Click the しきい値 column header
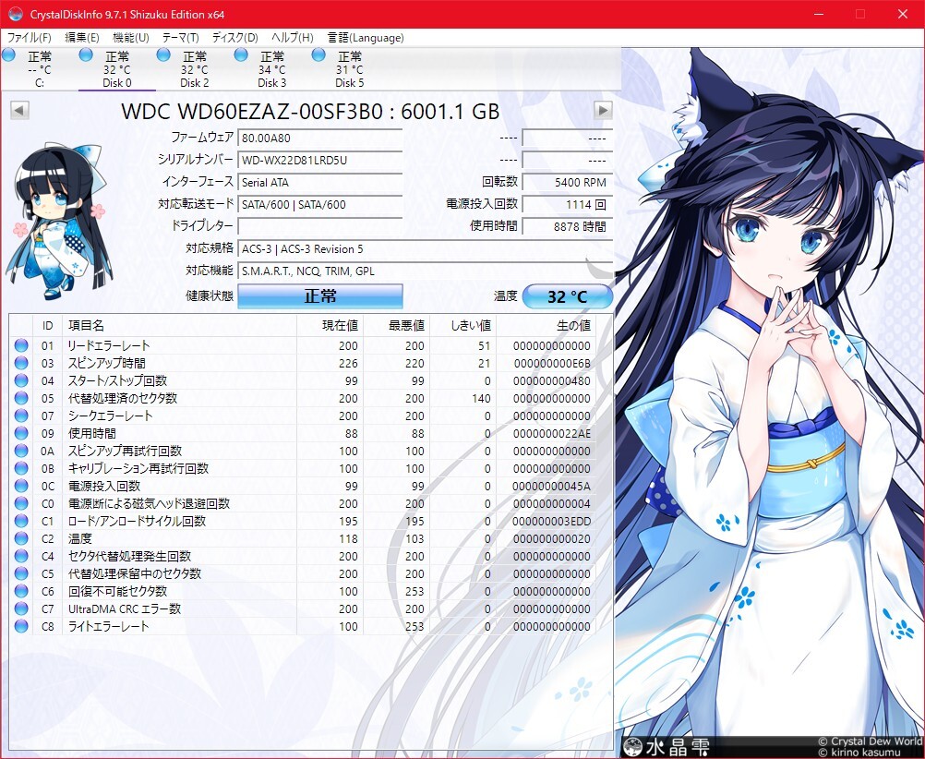Image resolution: width=925 pixels, height=759 pixels. tap(463, 326)
